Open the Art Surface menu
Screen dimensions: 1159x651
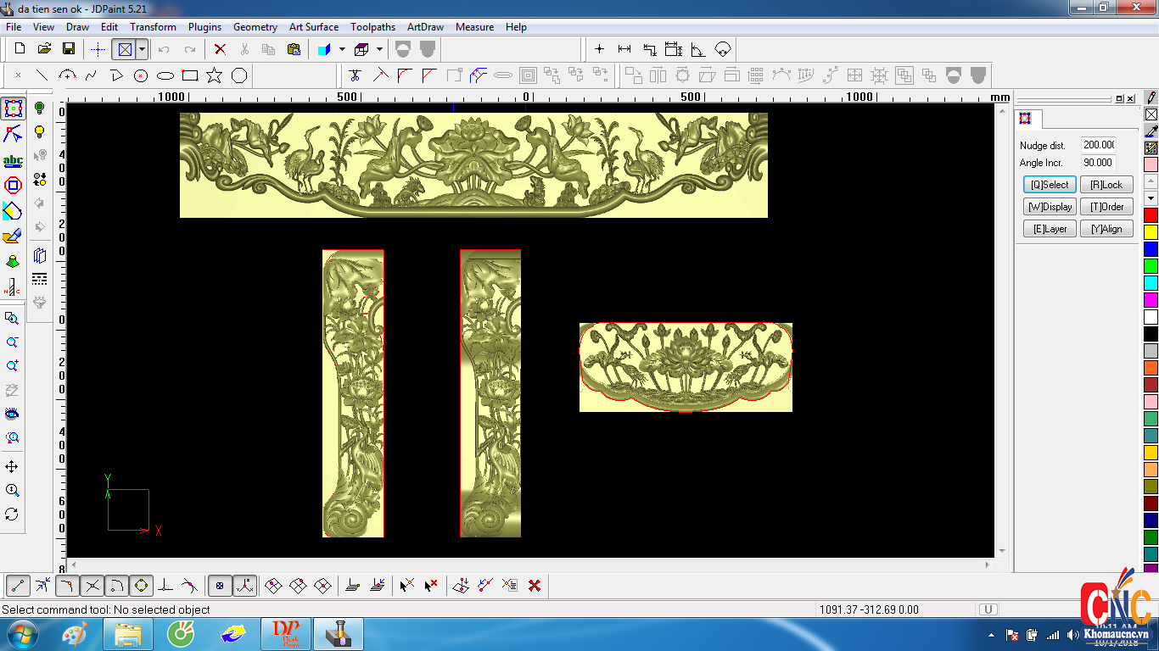(313, 27)
